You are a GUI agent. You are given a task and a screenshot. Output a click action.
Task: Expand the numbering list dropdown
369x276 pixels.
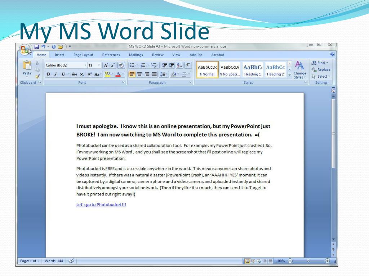tap(148, 65)
